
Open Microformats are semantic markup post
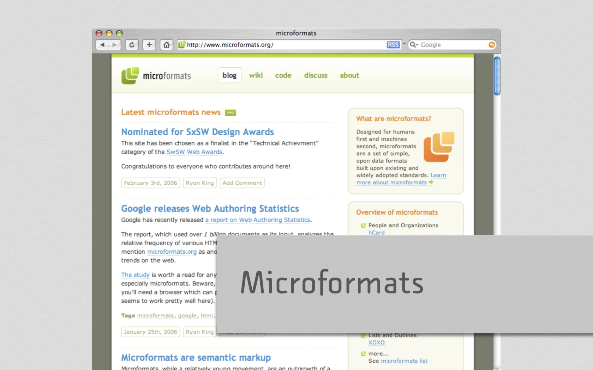(196, 358)
